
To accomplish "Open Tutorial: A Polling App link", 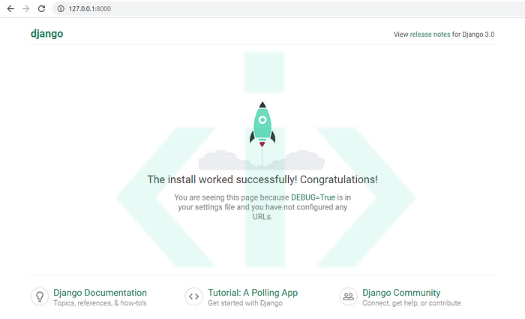I will (253, 293).
